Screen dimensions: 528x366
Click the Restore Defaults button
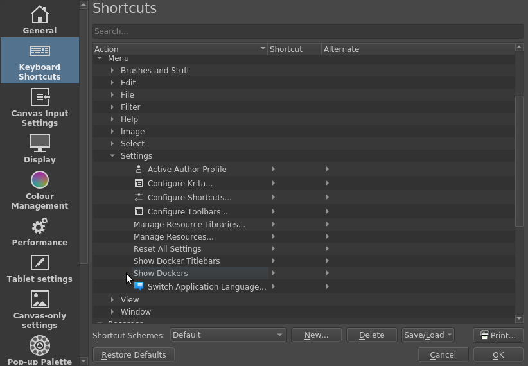pos(134,355)
